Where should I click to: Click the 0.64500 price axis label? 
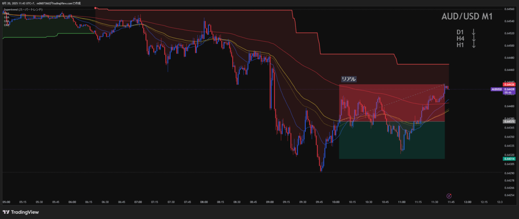coord(509,45)
